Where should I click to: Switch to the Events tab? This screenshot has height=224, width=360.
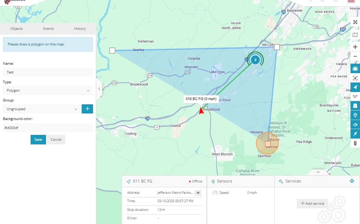coord(48,29)
